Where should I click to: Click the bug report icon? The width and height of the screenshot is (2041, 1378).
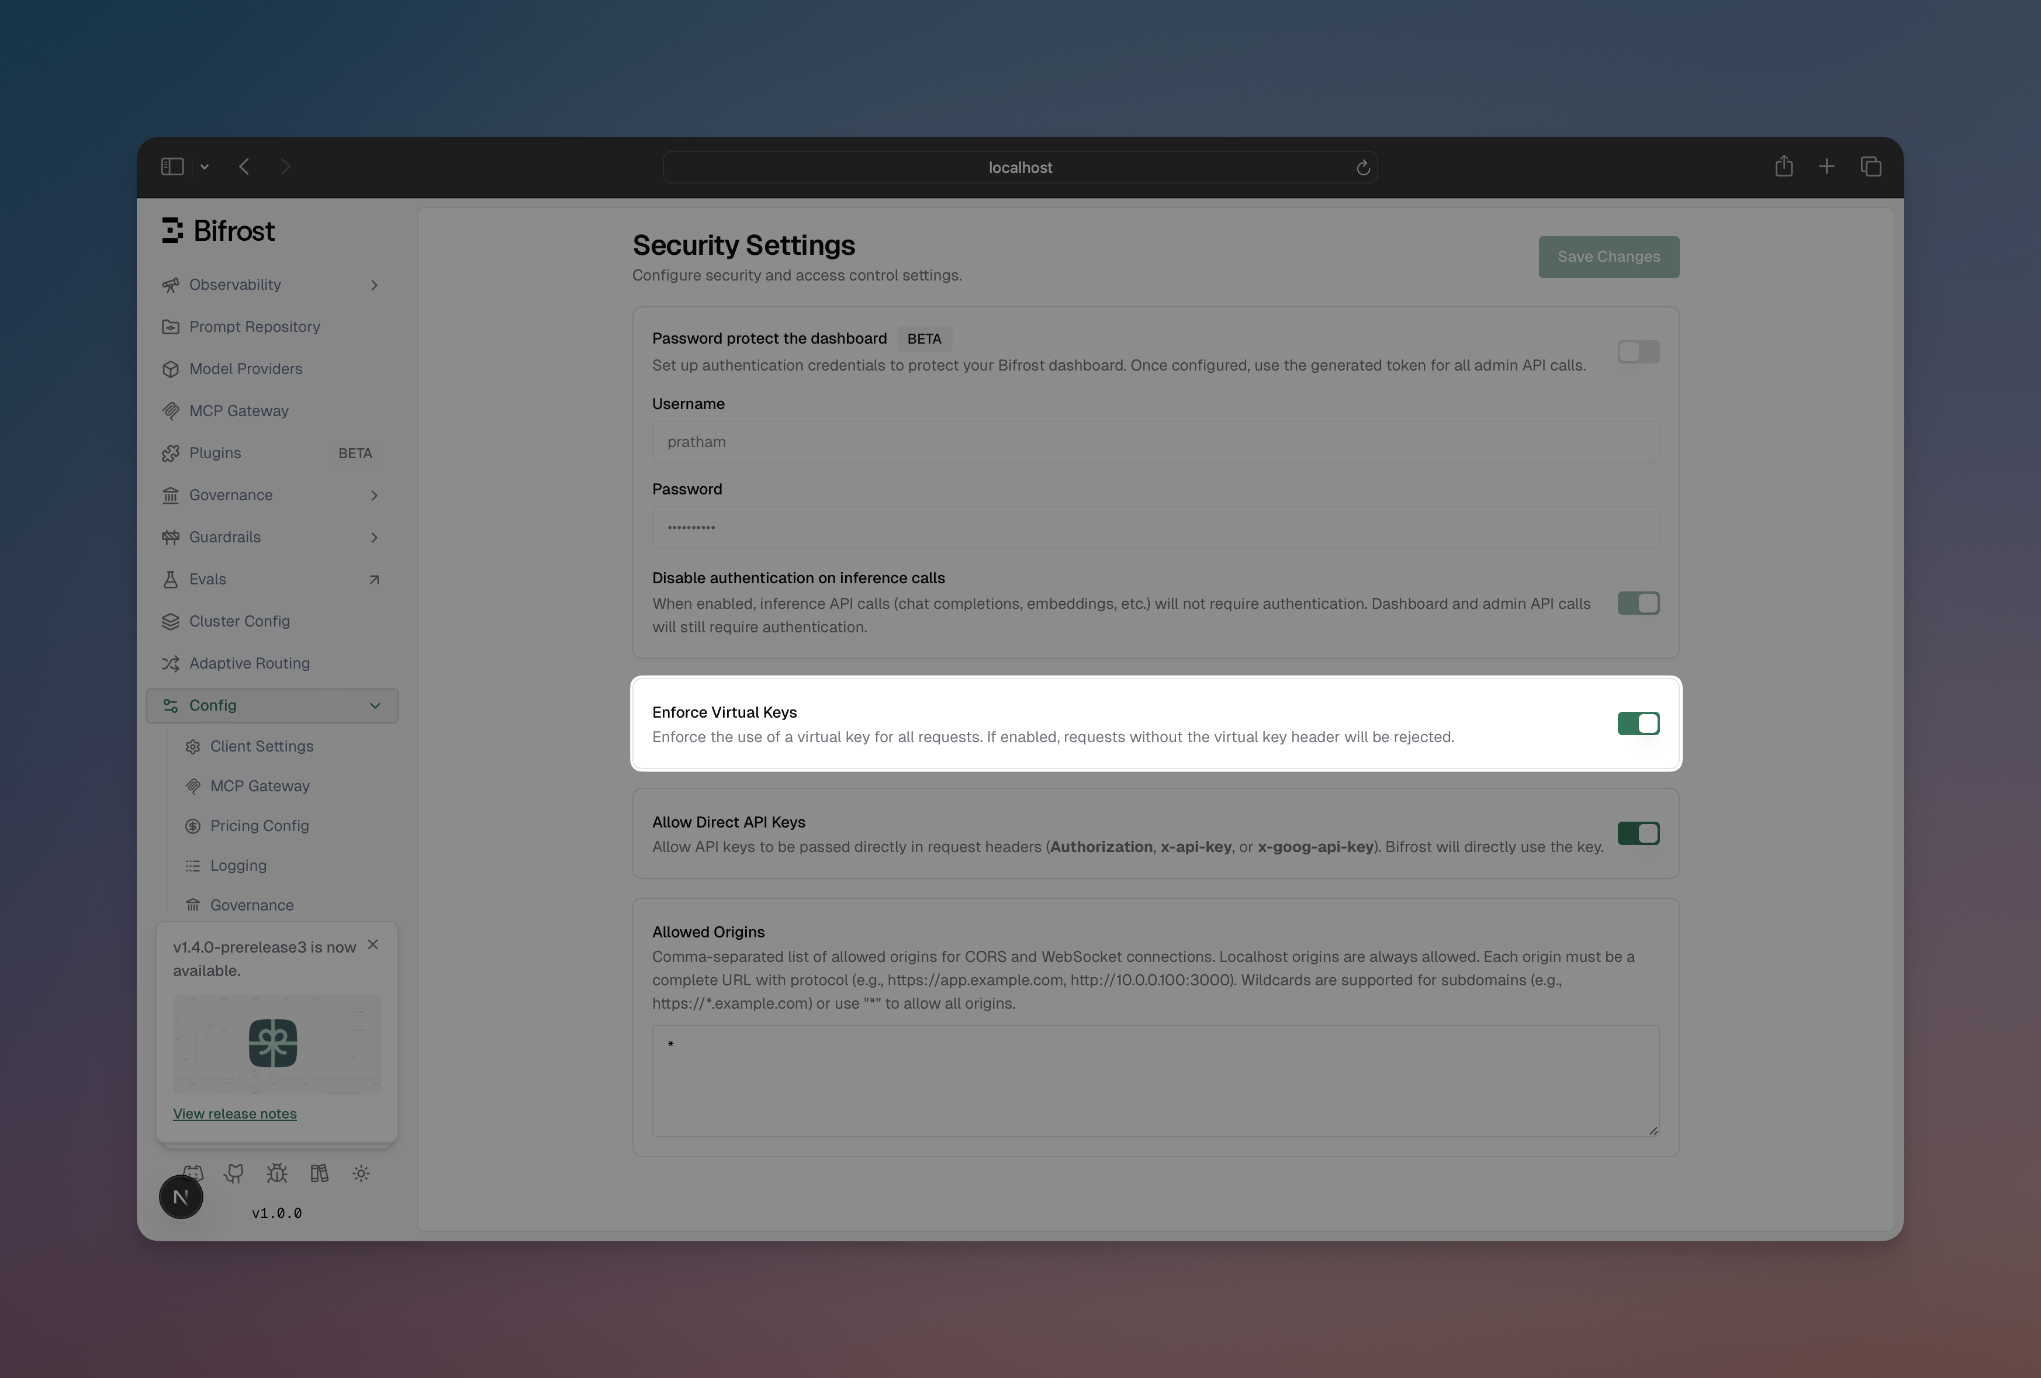click(x=276, y=1173)
